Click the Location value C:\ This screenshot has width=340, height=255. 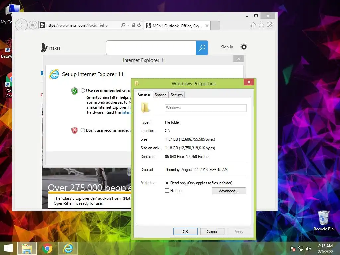point(167,131)
